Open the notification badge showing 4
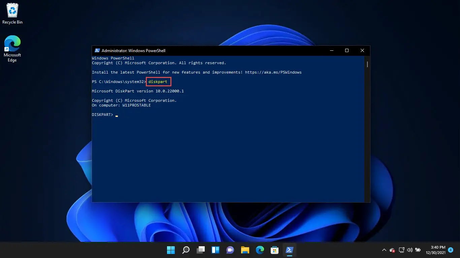Viewport: 460px width, 258px height. tap(451, 250)
